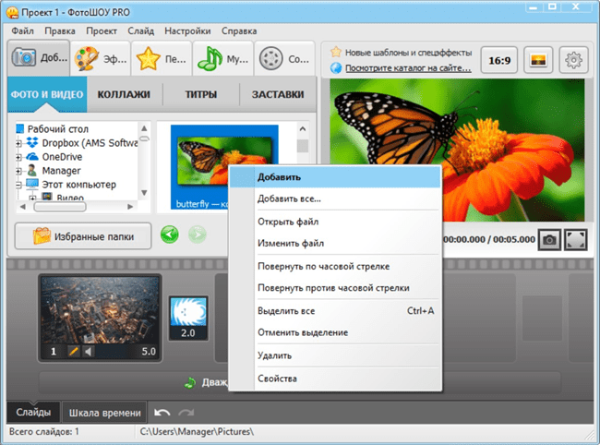Click the undo arrow icon
Viewport: 600px width, 445px height.
point(162,412)
